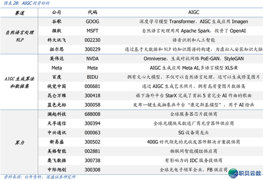This screenshot has height=180, width=263.
Task: Click the 中际旭创 company name
Action: pos(56,169)
